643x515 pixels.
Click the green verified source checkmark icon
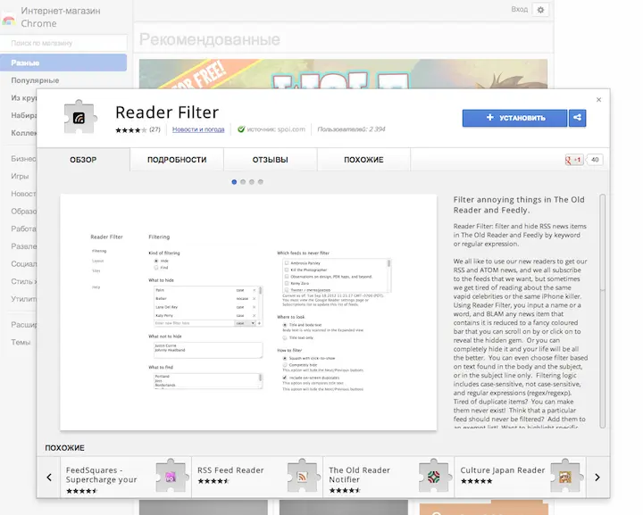[x=241, y=129]
